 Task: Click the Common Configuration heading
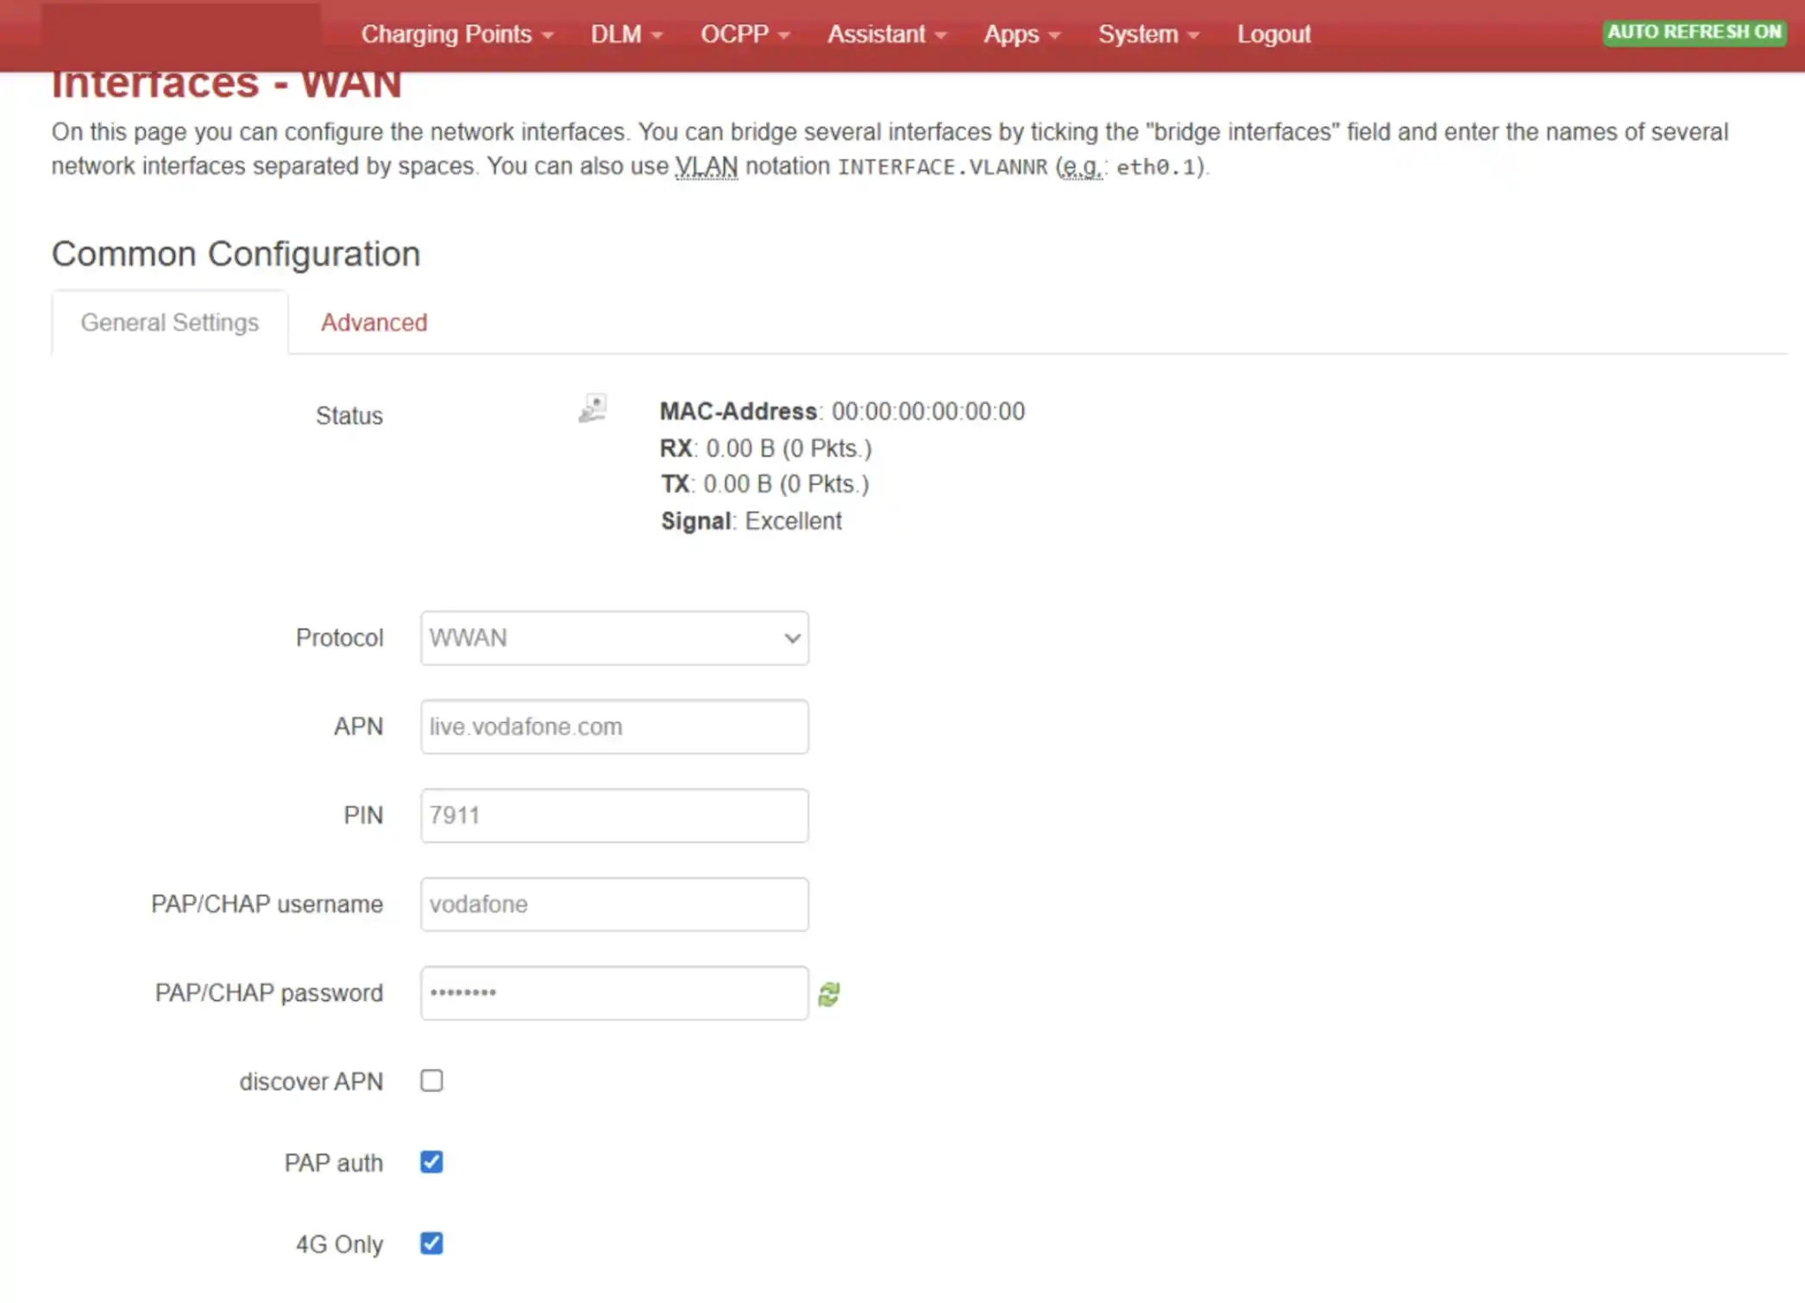pyautogui.click(x=236, y=255)
